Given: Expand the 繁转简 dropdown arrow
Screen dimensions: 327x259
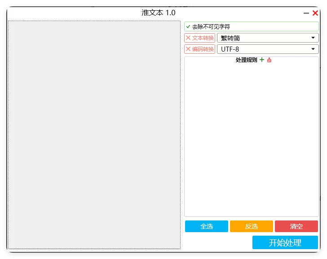Looking at the screenshot, I should tap(313, 38).
